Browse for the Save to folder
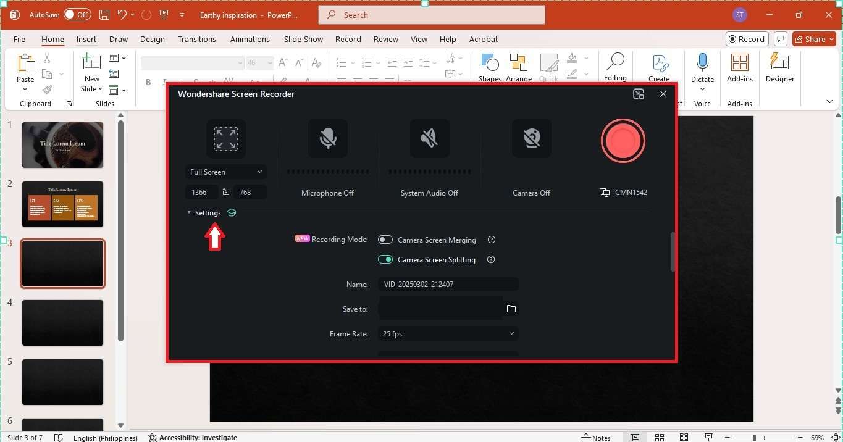The height and width of the screenshot is (442, 843). point(511,309)
